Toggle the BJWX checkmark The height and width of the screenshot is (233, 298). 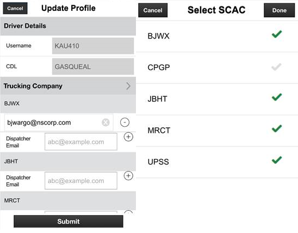[x=277, y=34]
